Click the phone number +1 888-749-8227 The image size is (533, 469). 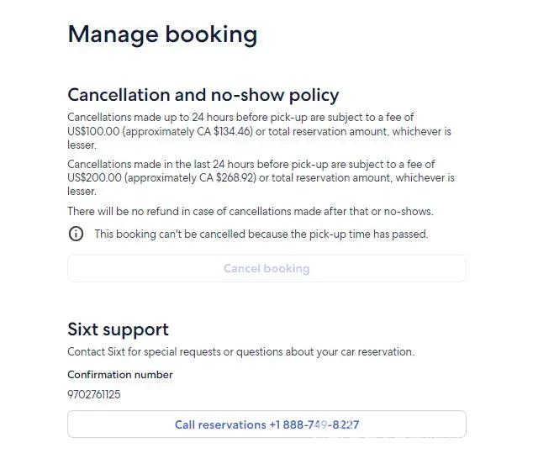(x=320, y=424)
